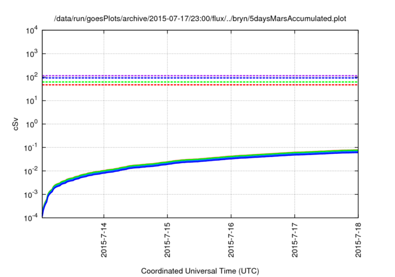The height and width of the screenshot is (277, 395).
Task: Click the 10^-4 y-axis tick label
Action: point(31,218)
